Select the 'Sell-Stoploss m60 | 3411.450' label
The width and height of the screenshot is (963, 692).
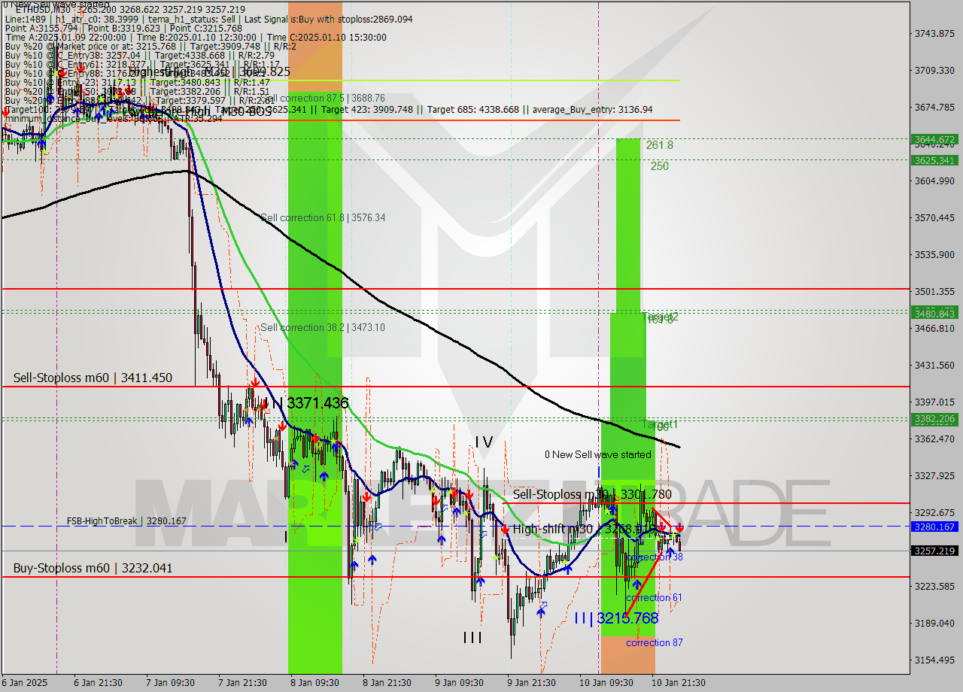[x=93, y=378]
